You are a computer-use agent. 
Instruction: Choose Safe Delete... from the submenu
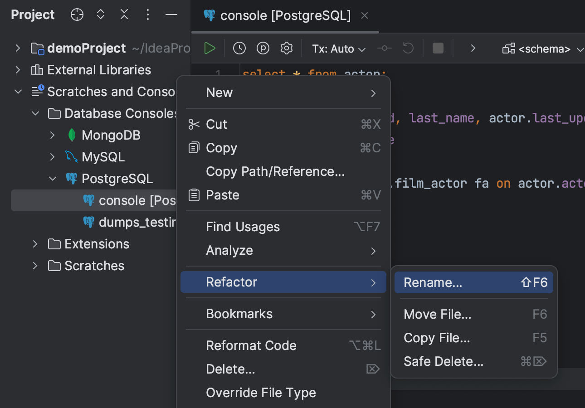coord(443,361)
